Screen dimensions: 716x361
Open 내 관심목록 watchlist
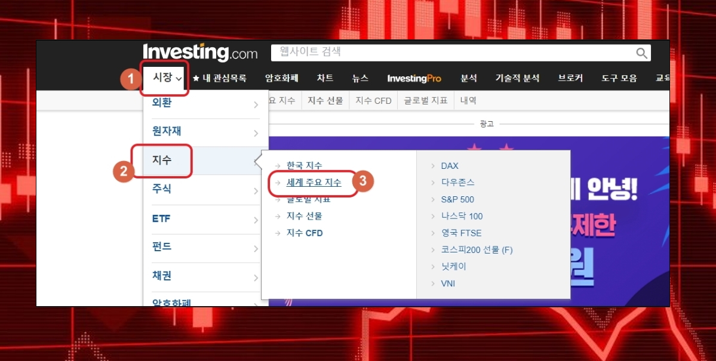220,78
